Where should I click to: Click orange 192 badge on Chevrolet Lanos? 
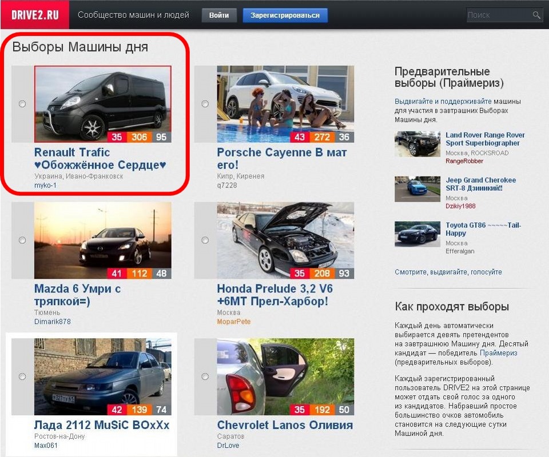322,410
